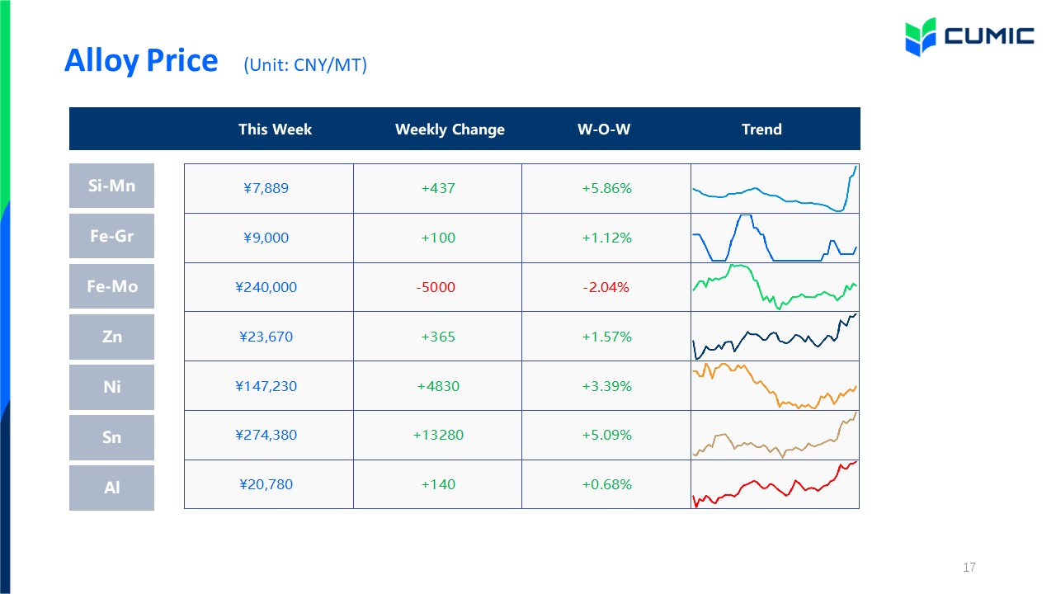Screen dimensions: 1056x594
Task: Select the ¥240,000 Fe-Mo price cell
Action: coord(268,287)
